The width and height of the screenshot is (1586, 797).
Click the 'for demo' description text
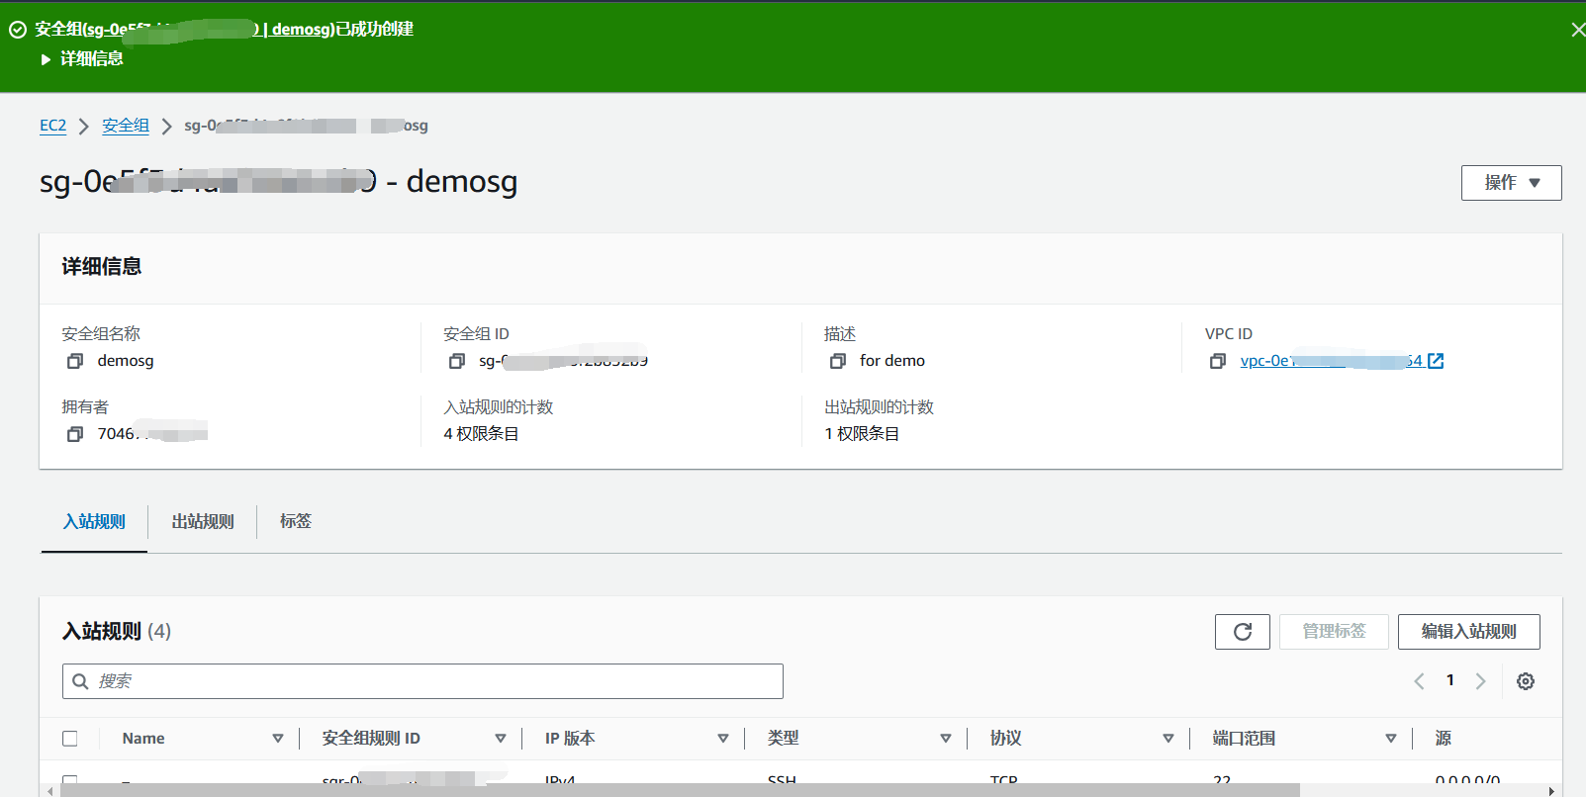(892, 361)
